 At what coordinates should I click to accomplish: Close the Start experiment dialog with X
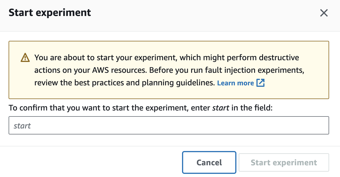[324, 13]
